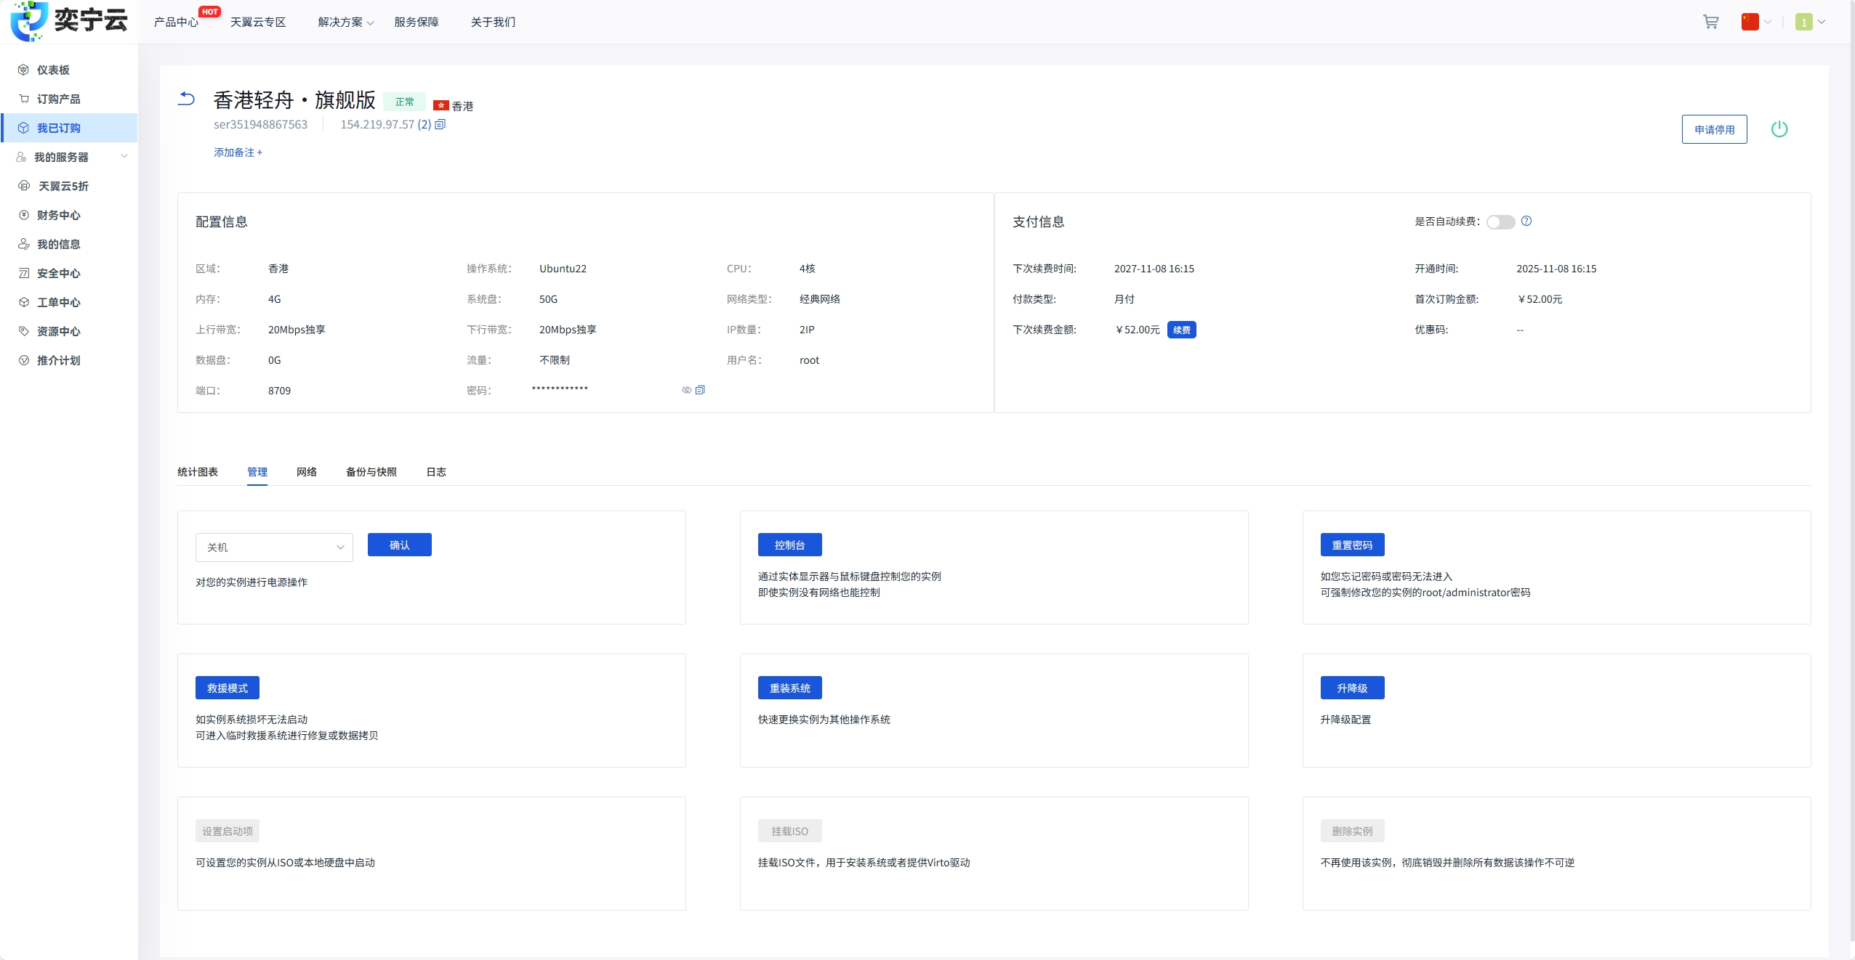Show the hidden password via the eye icon
This screenshot has width=1855, height=960.
coord(686,390)
